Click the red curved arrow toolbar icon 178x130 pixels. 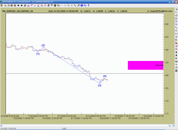[x=38, y=5]
